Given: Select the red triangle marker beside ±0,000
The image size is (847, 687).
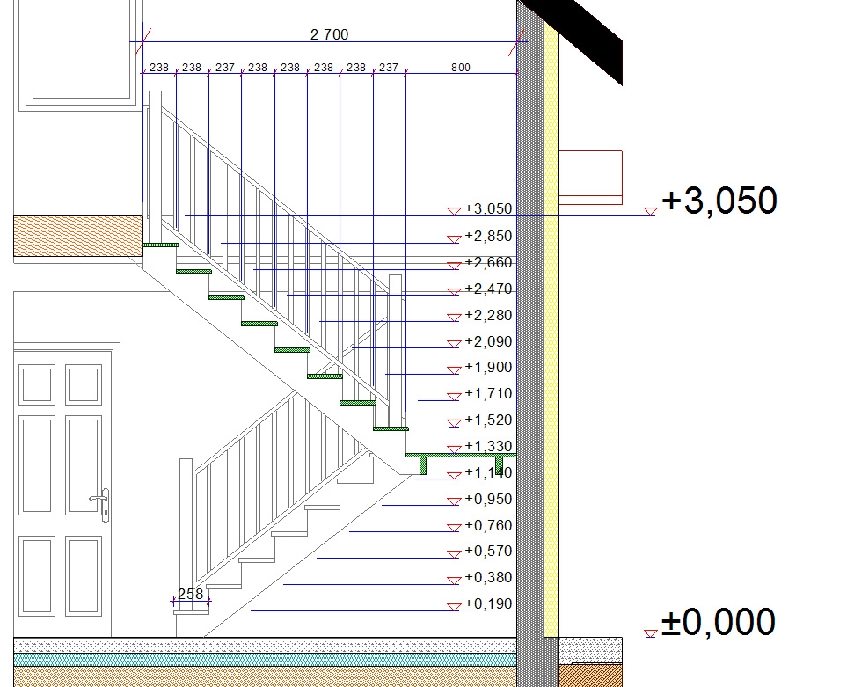Looking at the screenshot, I should click(650, 632).
